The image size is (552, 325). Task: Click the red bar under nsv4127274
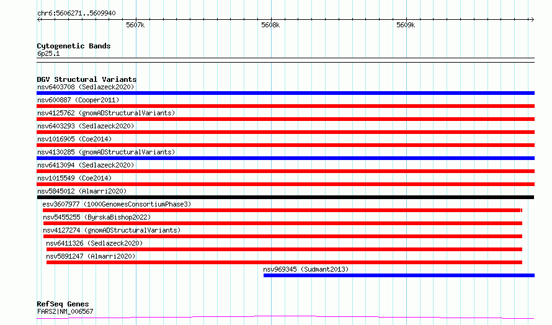283,236
